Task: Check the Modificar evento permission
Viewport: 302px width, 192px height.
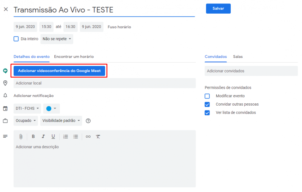Action: [207, 96]
